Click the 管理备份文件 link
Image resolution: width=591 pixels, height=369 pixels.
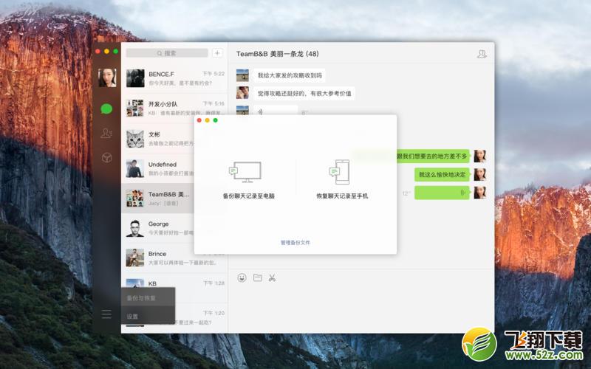coord(295,242)
